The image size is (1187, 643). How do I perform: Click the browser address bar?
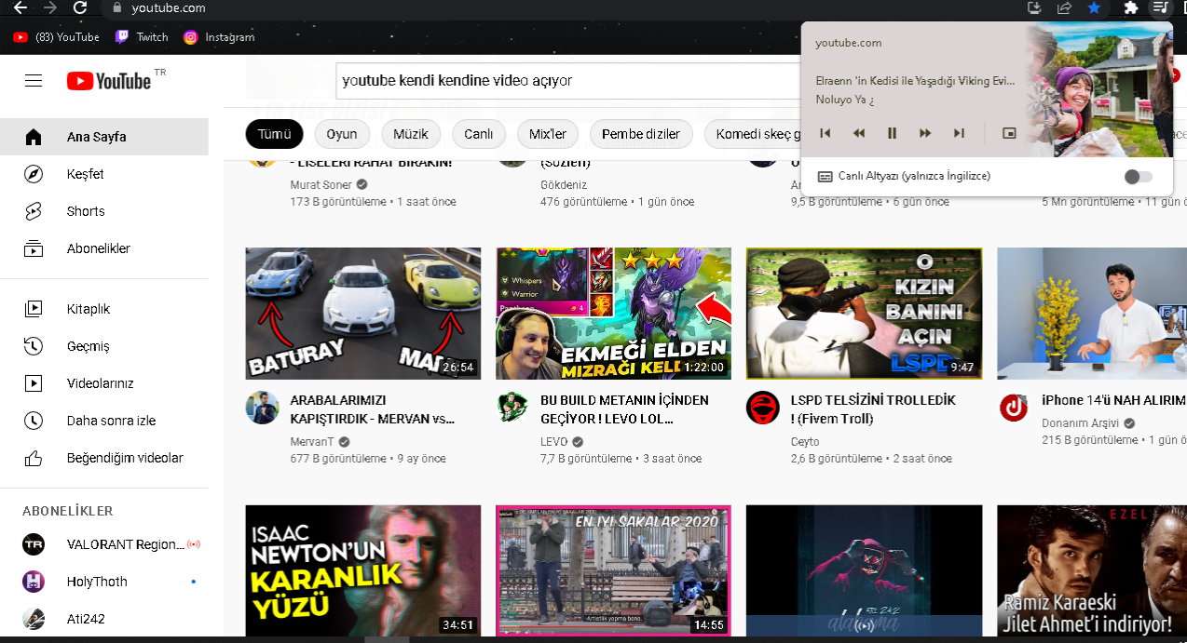[559, 7]
